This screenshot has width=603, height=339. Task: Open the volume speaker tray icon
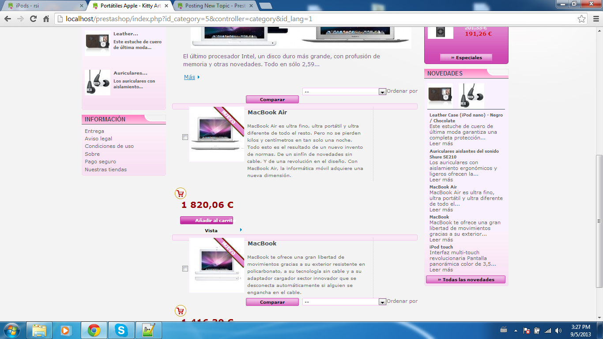[558, 330]
